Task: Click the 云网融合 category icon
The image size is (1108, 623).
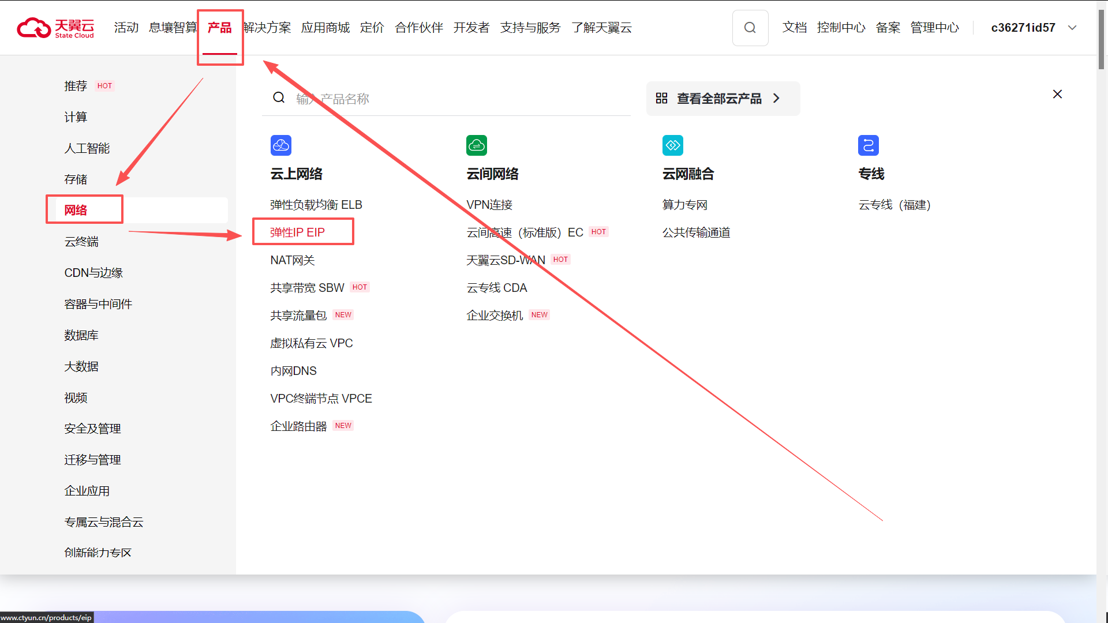Action: (x=673, y=145)
